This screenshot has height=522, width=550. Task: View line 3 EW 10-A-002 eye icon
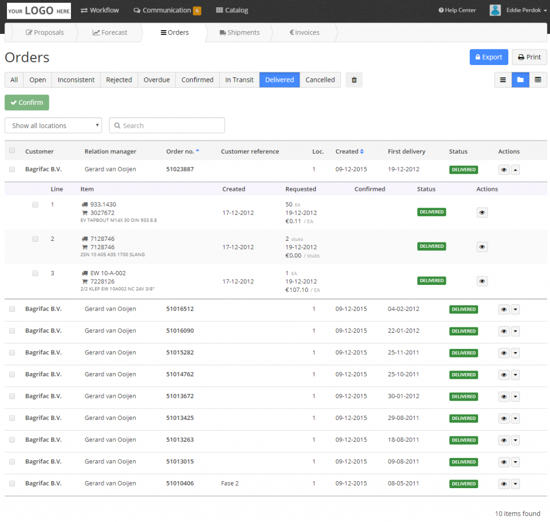click(482, 281)
